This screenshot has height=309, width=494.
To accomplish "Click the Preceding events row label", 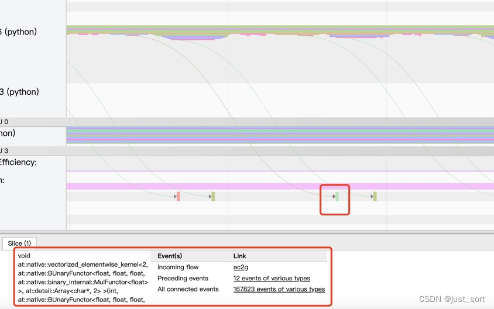I will point(183,278).
